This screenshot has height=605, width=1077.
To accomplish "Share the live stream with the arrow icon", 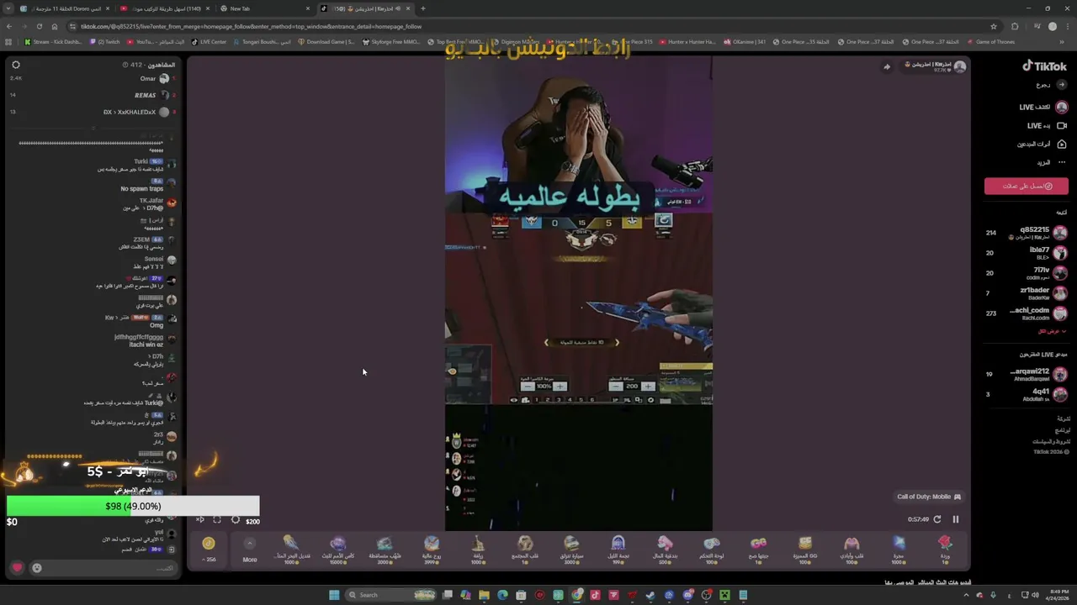I will coord(886,66).
